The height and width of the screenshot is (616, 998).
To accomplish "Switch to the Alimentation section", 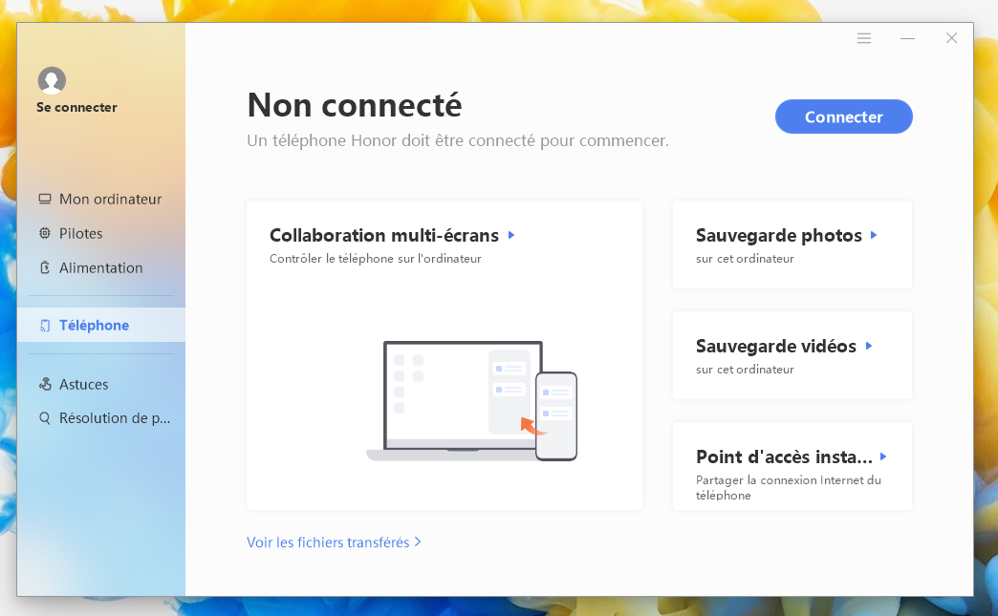I will pyautogui.click(x=100, y=268).
